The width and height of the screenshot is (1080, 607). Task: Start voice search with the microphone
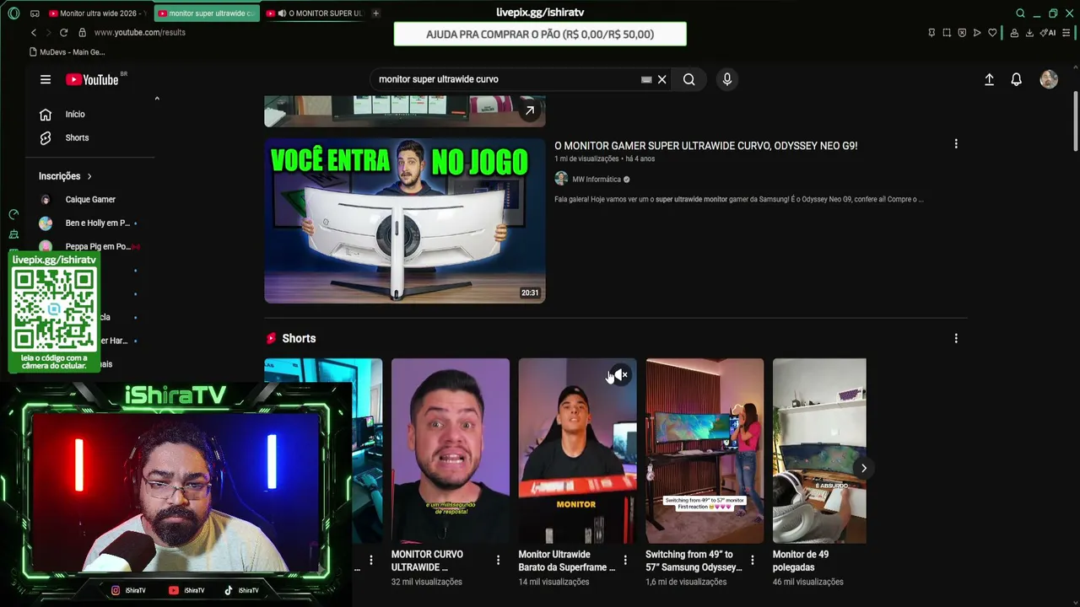(727, 79)
